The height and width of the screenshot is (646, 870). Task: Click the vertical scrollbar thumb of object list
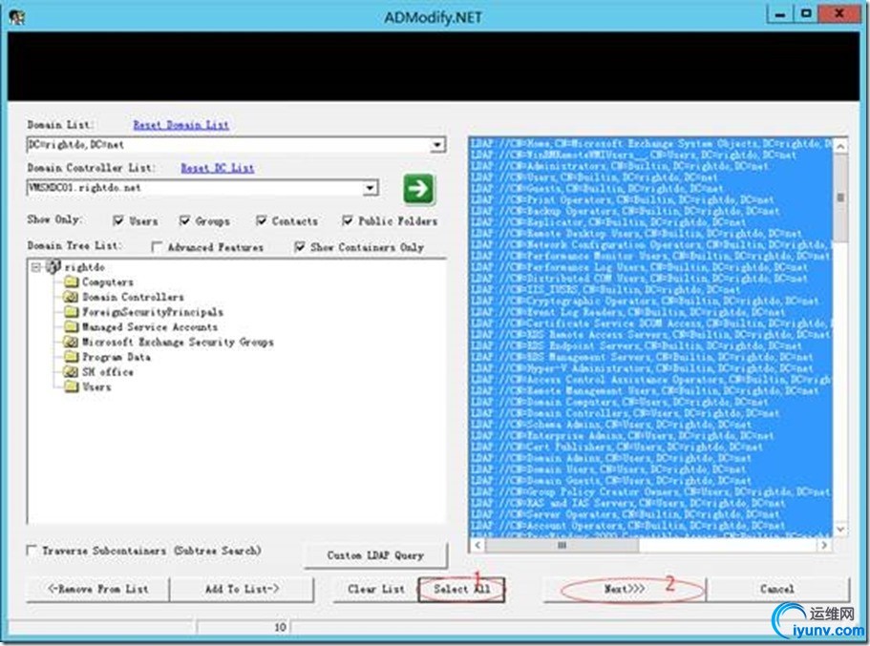[840, 198]
